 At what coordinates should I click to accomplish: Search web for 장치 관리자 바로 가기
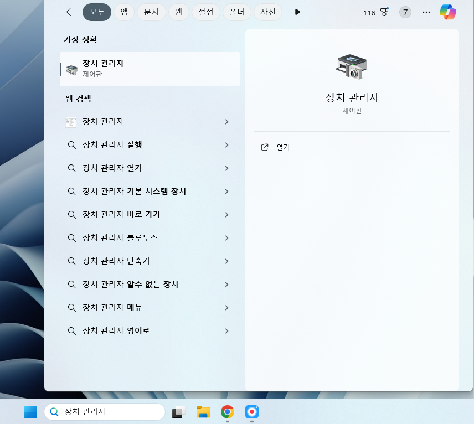coord(150,215)
